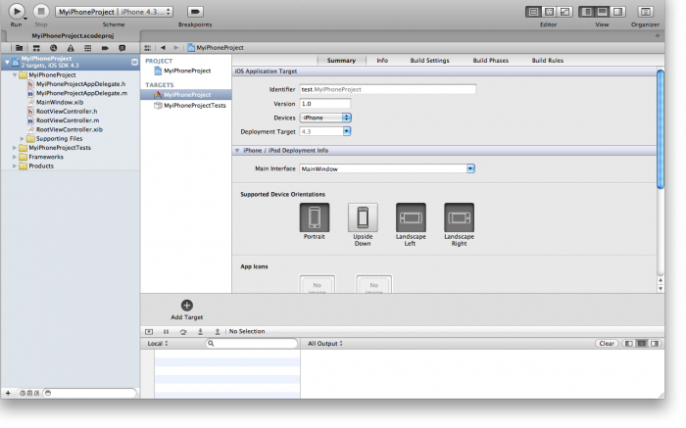
Task: Click the Version text field
Action: (324, 103)
